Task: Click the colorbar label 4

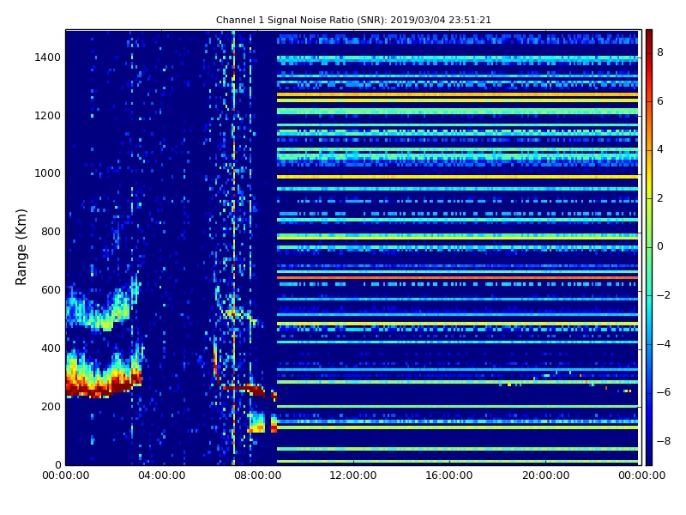Action: (660, 149)
